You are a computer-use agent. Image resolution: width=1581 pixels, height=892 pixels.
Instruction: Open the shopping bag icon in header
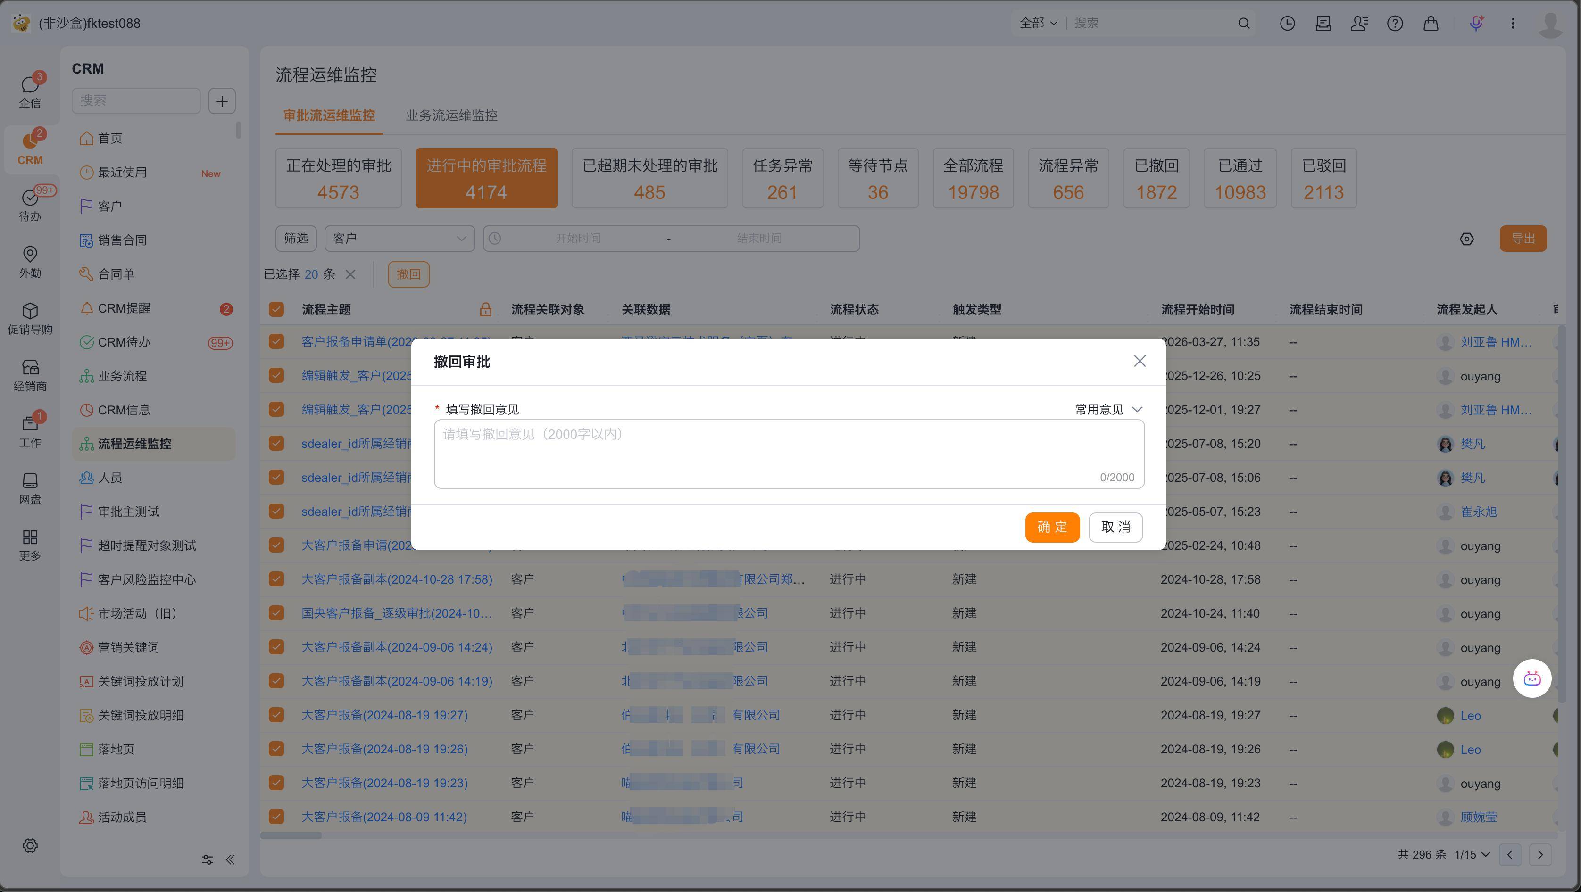point(1431,23)
